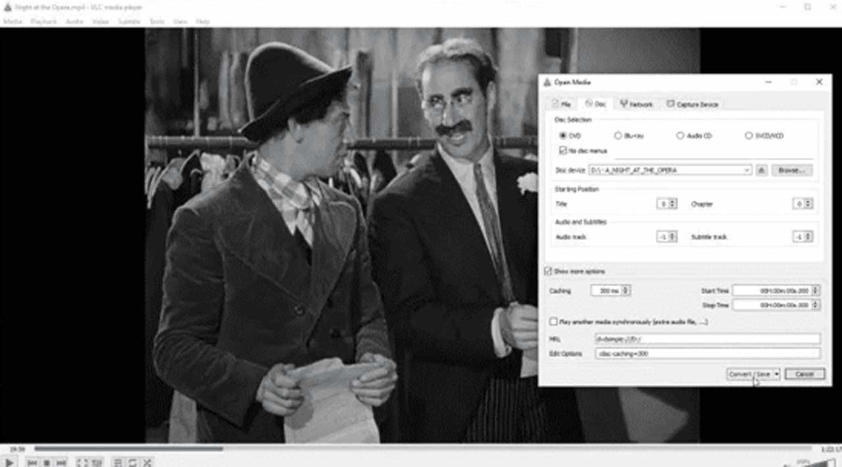The height and width of the screenshot is (467, 842).
Task: Toggle loop mode icon
Action: pyautogui.click(x=132, y=463)
